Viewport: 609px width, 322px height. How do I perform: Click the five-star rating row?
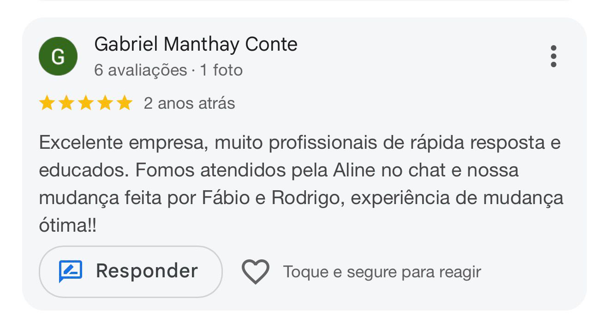(85, 103)
